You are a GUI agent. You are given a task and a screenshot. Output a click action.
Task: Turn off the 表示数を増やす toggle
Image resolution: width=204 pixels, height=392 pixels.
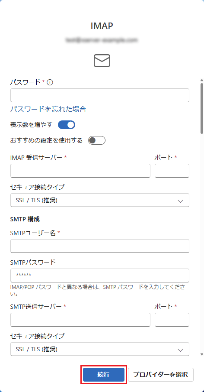[x=67, y=125]
